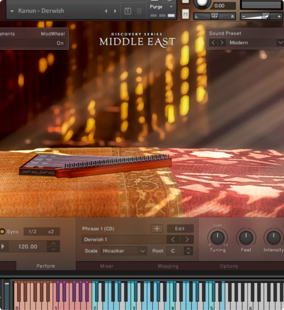Switch to the Options tab
Viewport: 284px width, 310px height.
pyautogui.click(x=229, y=266)
